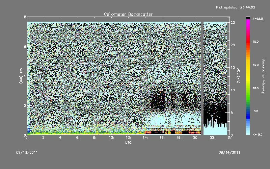Click the "6:" UTC hour tick label
Screen dimensions: 270x169
coord(78,138)
